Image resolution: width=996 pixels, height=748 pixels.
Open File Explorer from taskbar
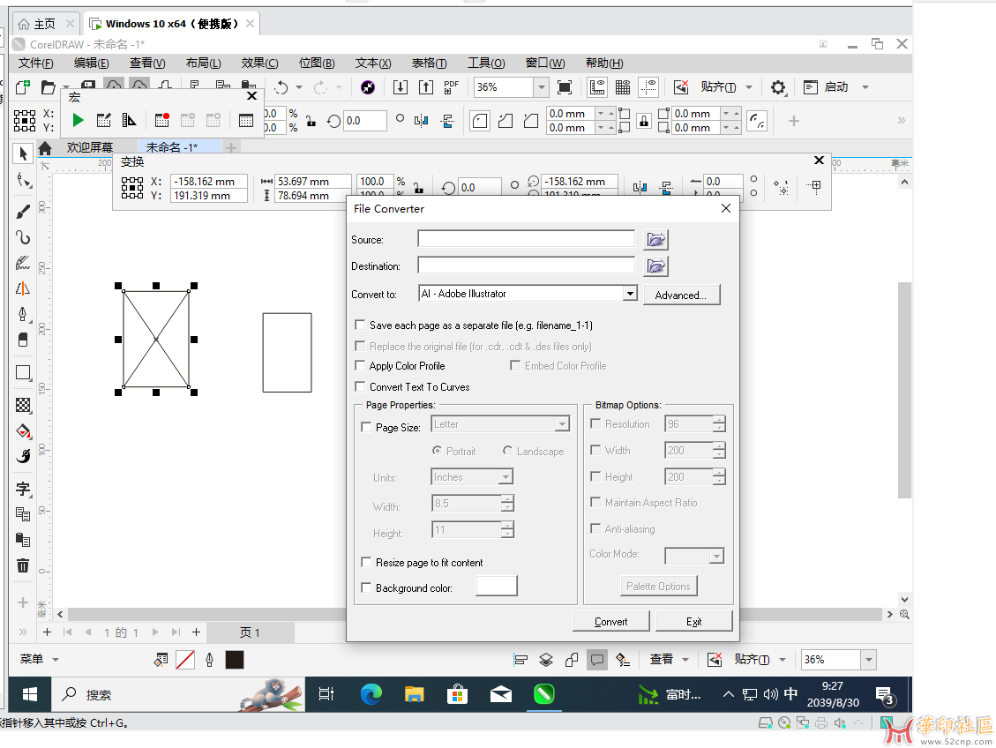[x=414, y=694]
